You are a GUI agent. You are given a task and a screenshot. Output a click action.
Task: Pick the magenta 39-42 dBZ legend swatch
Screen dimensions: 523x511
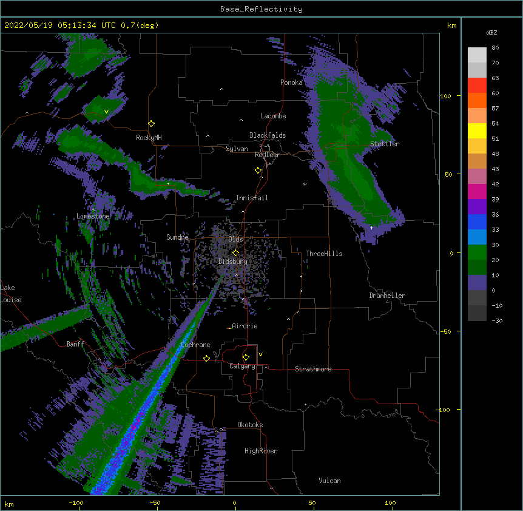click(x=477, y=191)
